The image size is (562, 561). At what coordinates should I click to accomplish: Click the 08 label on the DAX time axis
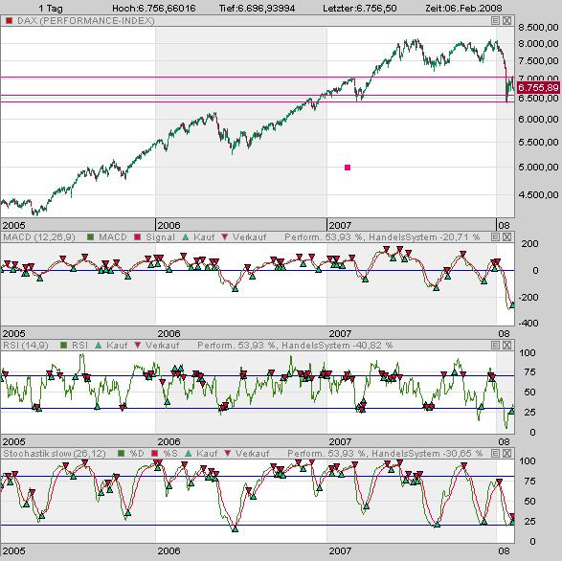pos(504,226)
